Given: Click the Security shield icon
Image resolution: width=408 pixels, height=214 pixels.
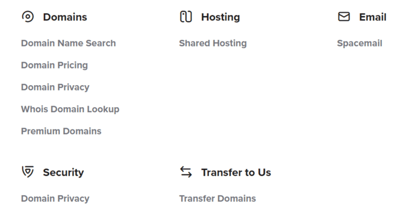Looking at the screenshot, I should pyautogui.click(x=28, y=172).
